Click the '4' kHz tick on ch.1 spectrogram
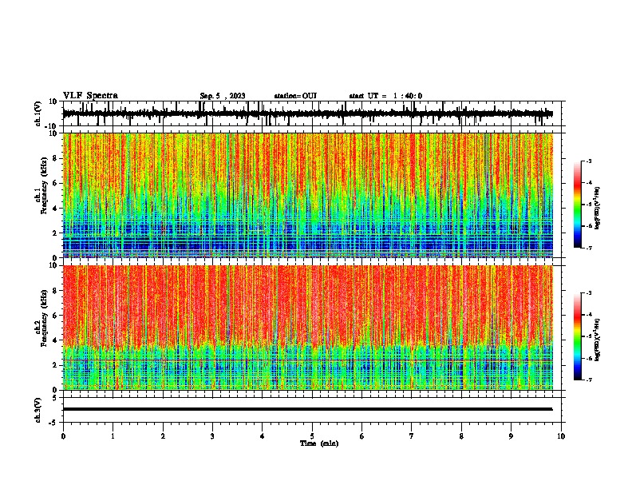The height and width of the screenshot is (489, 632). click(55, 209)
